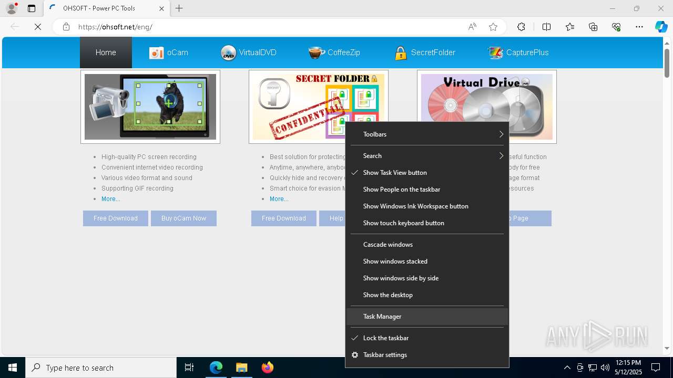Screen dimensions: 673x378
Task: Toggle Show People on the taskbar
Action: [x=427, y=190]
